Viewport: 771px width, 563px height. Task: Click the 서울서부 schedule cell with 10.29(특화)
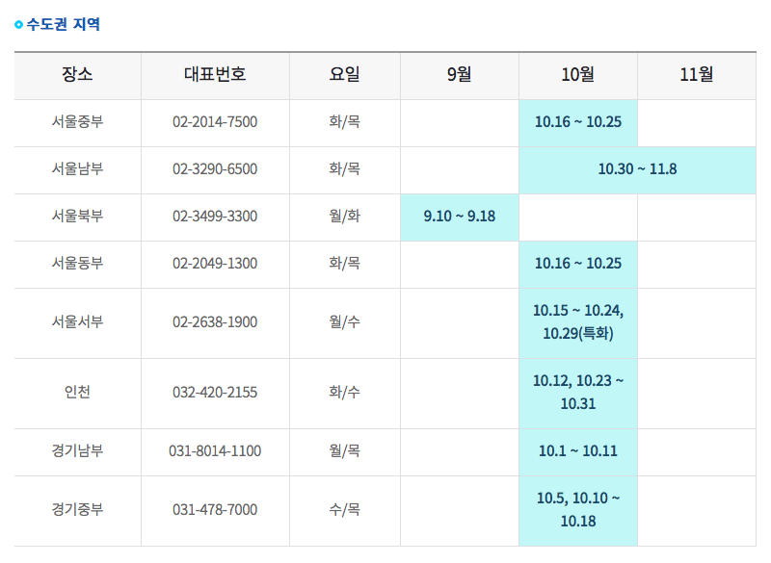coord(577,322)
